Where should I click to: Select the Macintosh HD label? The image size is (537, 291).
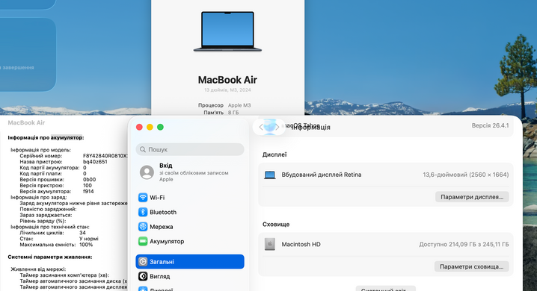point(301,244)
